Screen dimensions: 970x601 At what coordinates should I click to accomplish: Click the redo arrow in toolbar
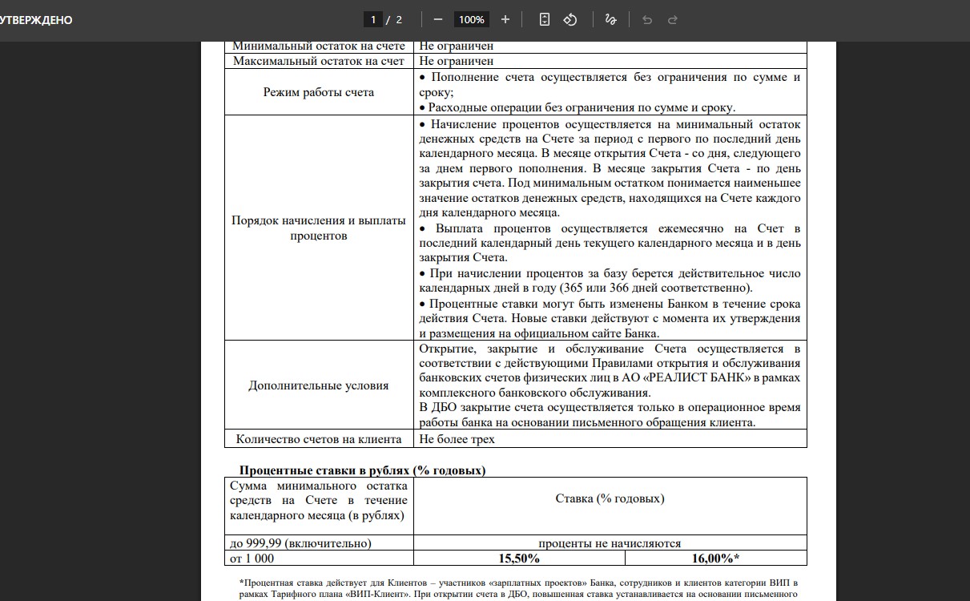(673, 19)
